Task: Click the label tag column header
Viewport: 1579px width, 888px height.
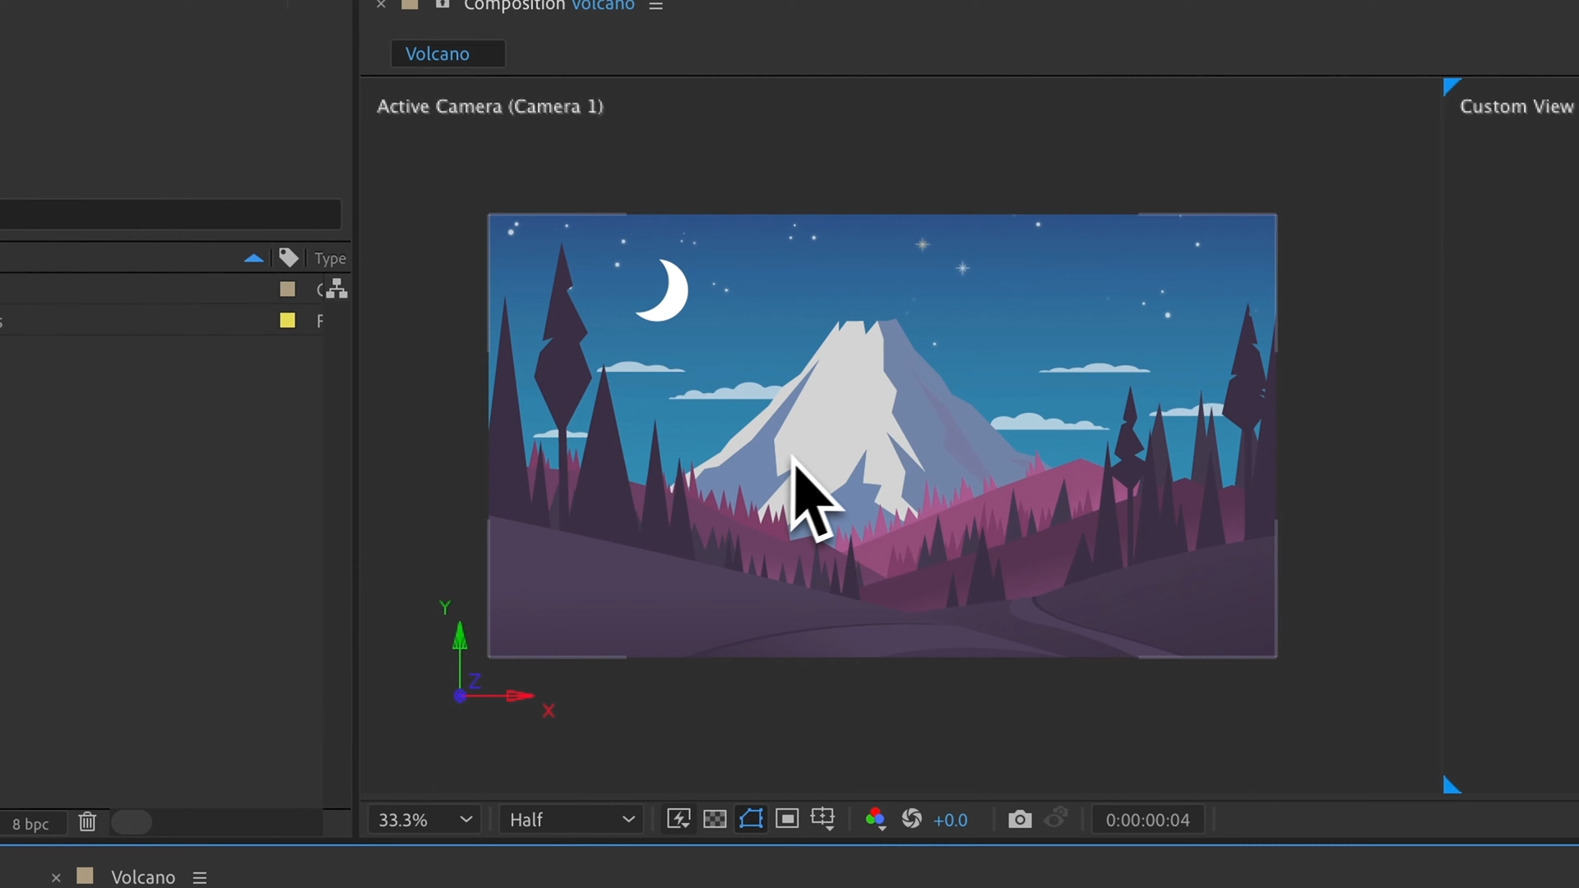Action: 288,258
